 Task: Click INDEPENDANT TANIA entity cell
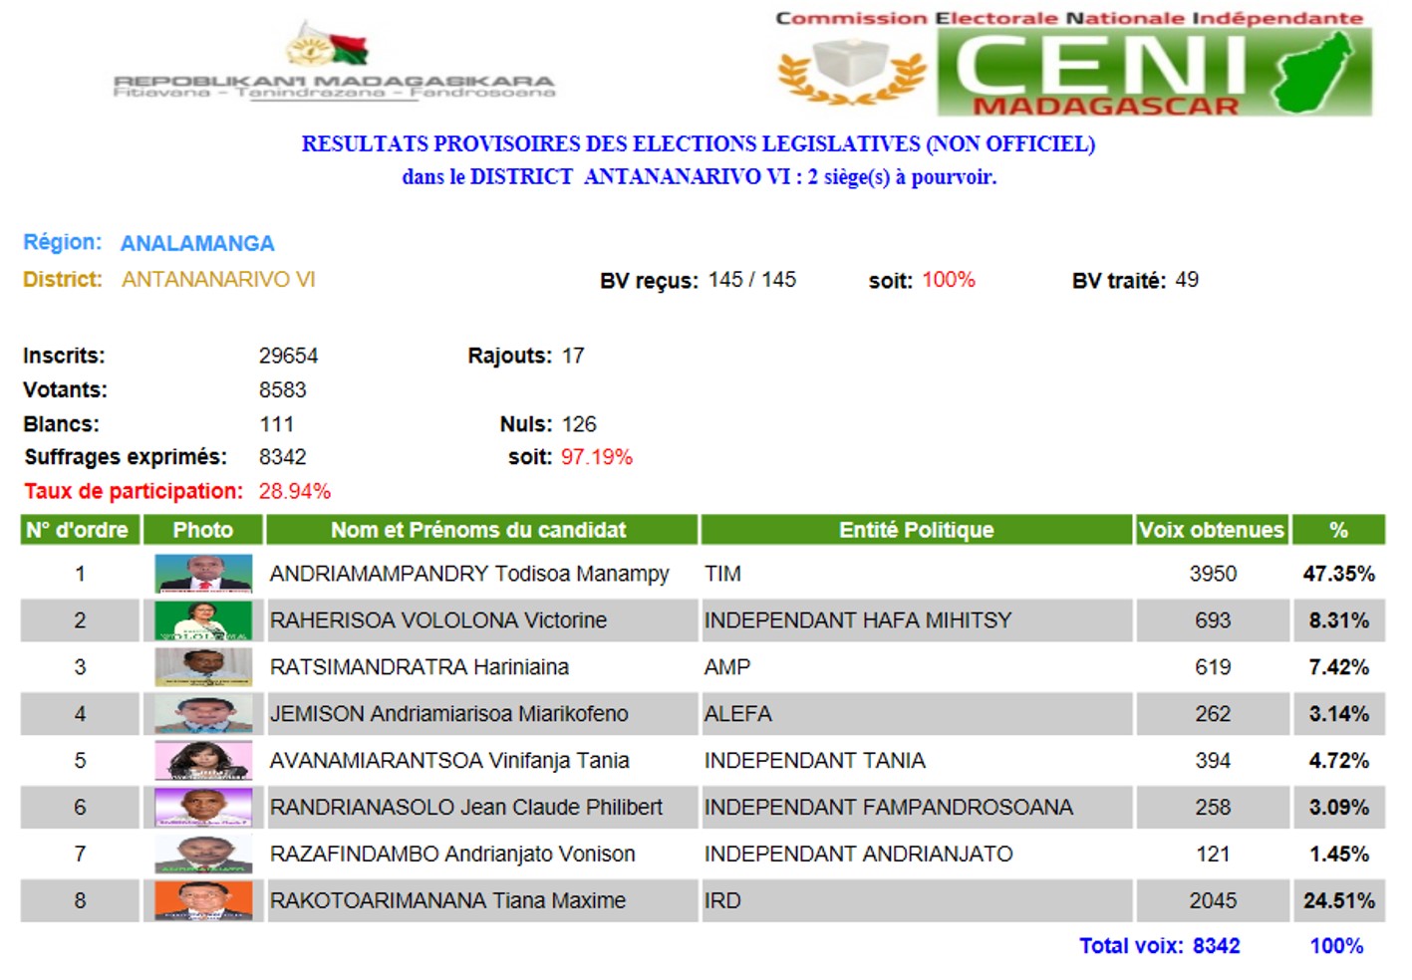[916, 761]
